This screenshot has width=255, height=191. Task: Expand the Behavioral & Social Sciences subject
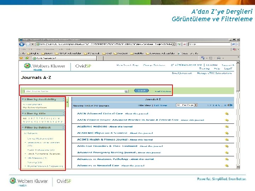pyautogui.click(x=25, y=143)
